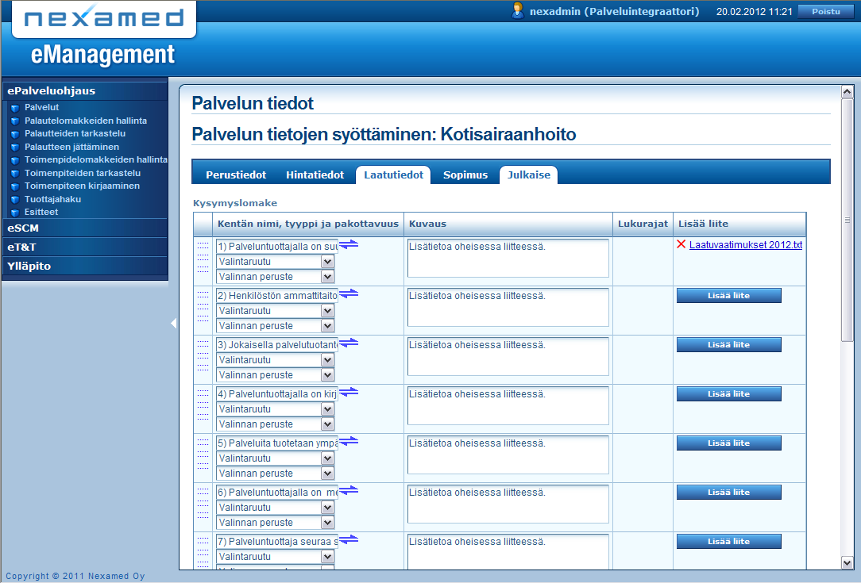Open Toimenpidelomakkeiden hallinta in sidebar
Image resolution: width=861 pixels, height=583 pixels.
point(95,159)
